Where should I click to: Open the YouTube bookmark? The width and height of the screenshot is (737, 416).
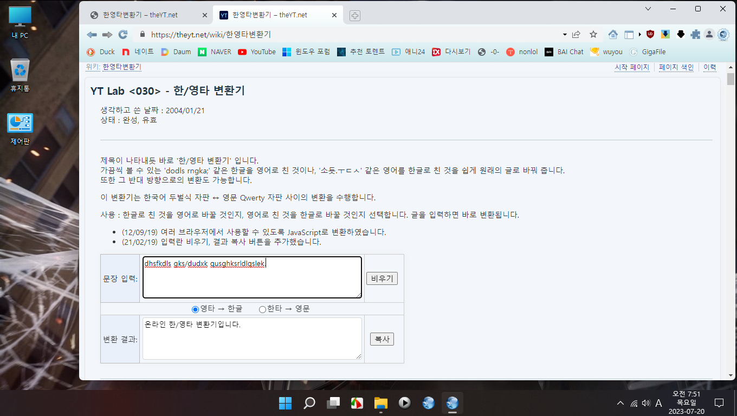tap(257, 52)
